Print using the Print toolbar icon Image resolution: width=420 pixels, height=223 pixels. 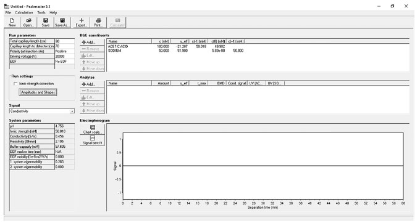pyautogui.click(x=98, y=22)
